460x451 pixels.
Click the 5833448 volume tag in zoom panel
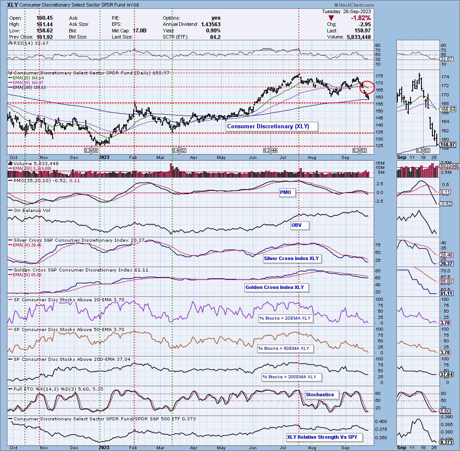click(x=450, y=166)
